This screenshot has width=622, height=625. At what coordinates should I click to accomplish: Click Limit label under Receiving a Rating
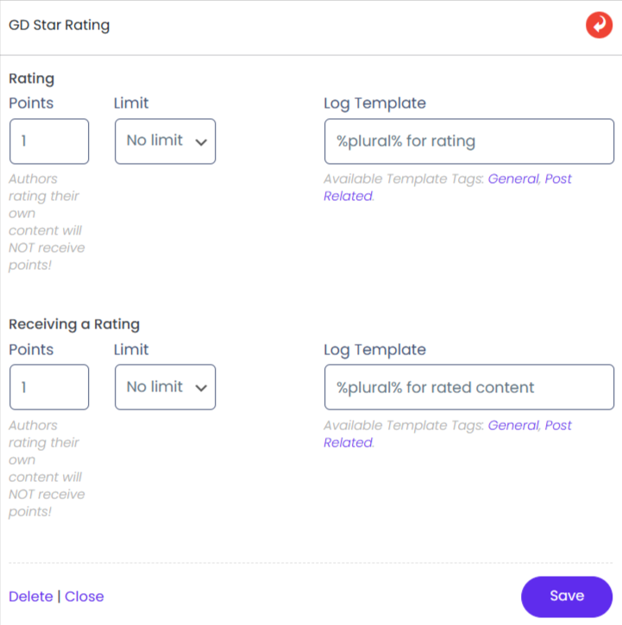click(x=131, y=350)
